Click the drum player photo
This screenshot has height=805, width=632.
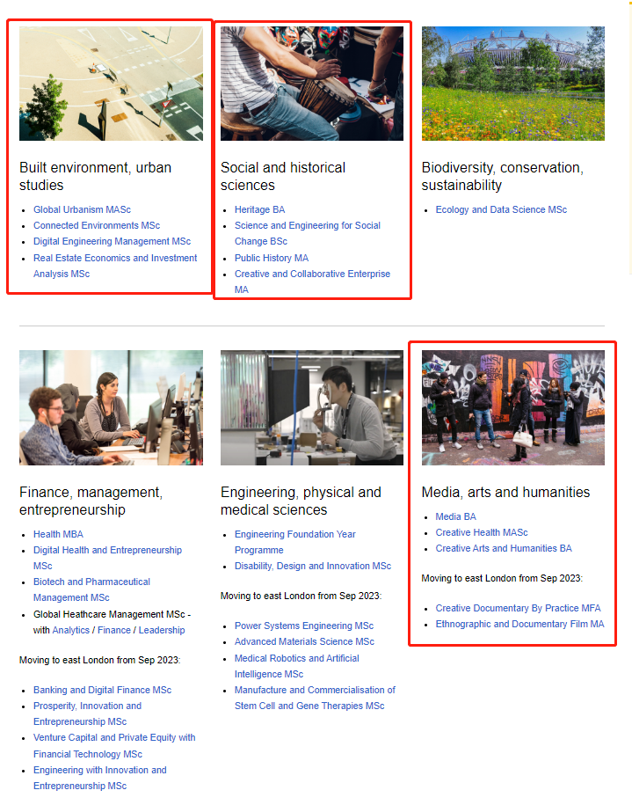[x=312, y=84]
